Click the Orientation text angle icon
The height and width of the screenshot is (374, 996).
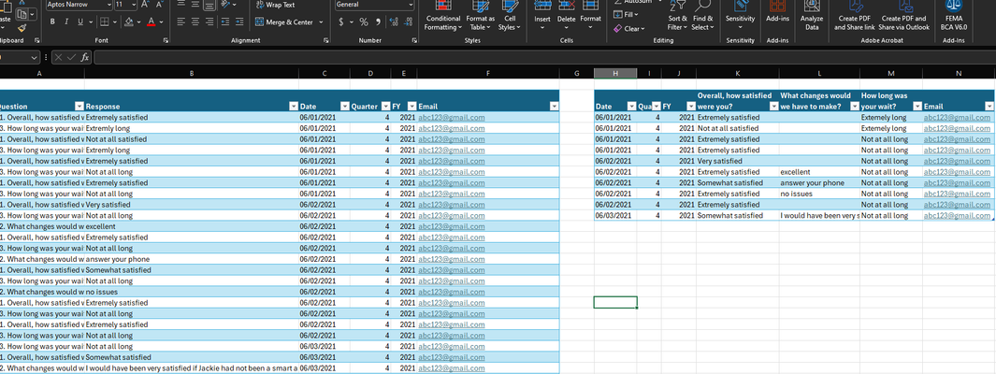(226, 5)
